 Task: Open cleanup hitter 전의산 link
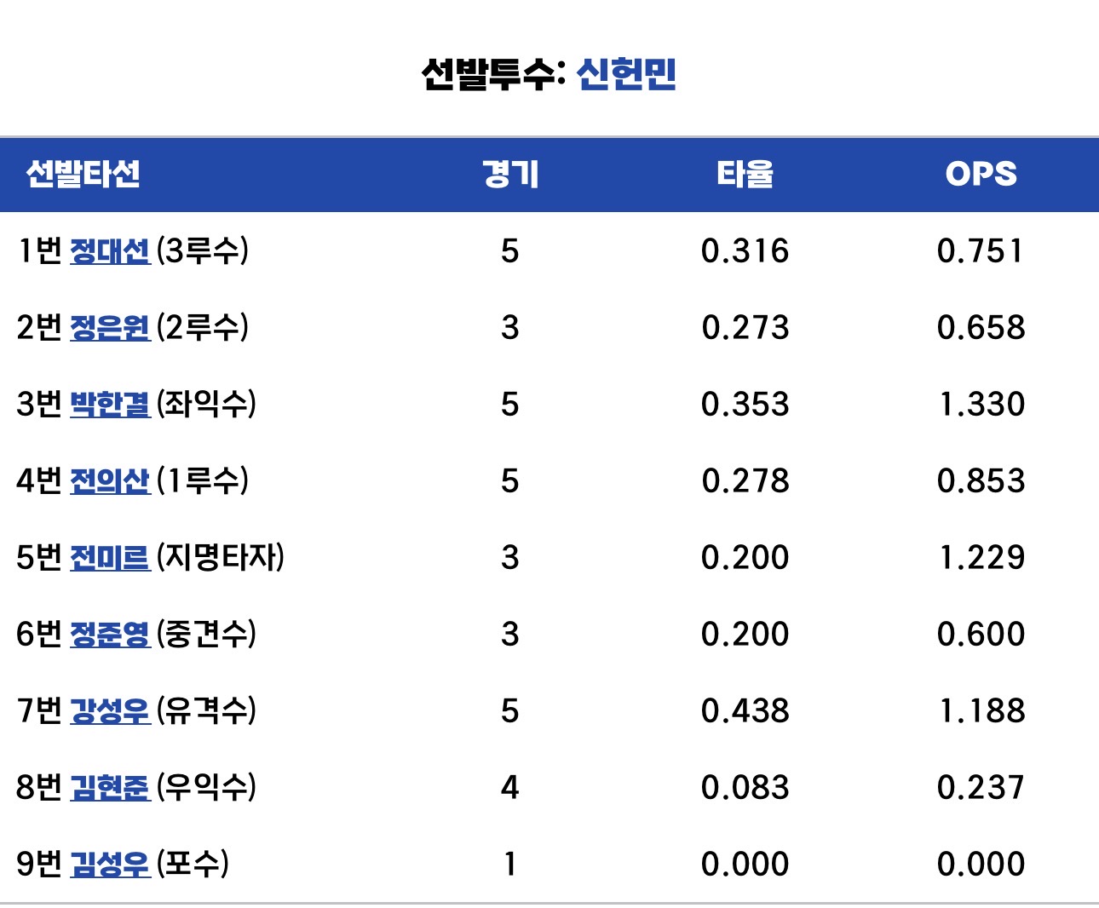tap(109, 481)
